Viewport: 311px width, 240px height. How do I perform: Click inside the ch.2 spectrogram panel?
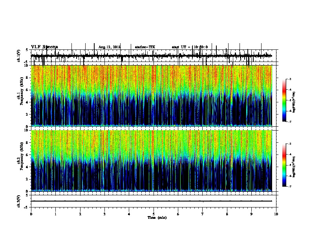click(x=151, y=161)
